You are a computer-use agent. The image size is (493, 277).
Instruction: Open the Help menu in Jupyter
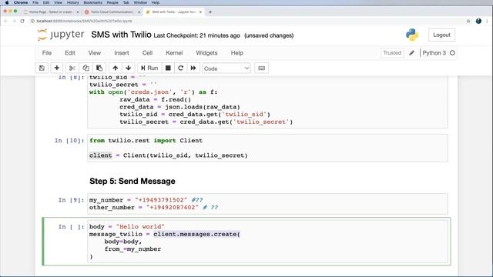point(237,53)
